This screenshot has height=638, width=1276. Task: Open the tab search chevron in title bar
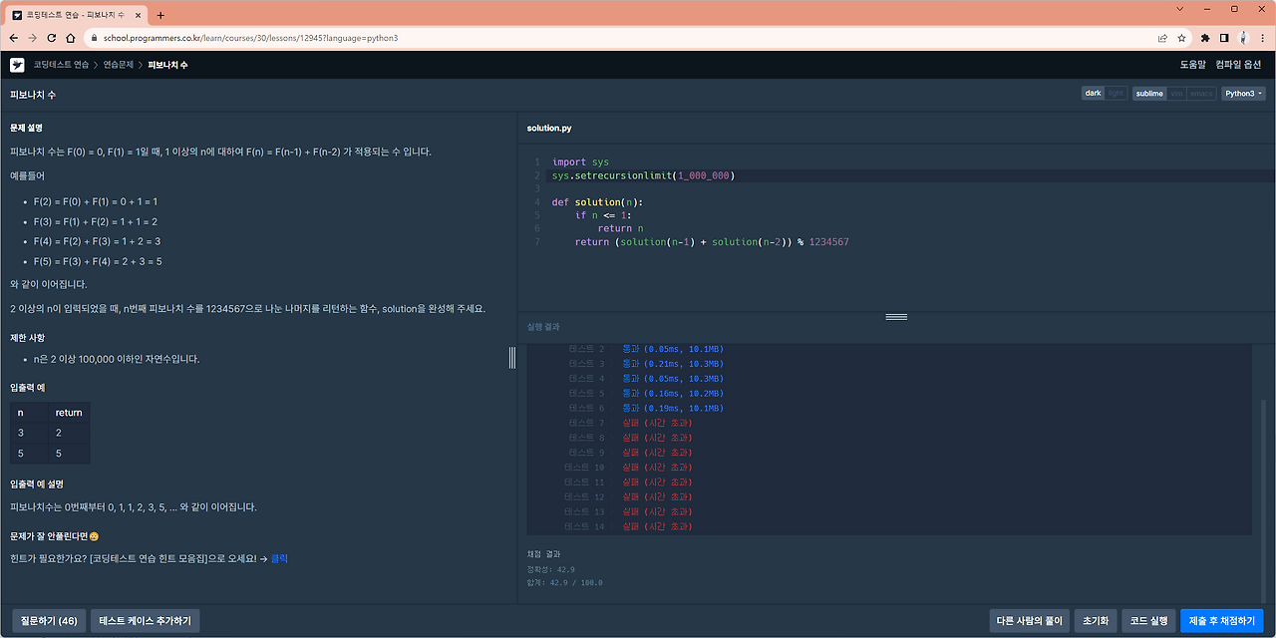click(1179, 9)
